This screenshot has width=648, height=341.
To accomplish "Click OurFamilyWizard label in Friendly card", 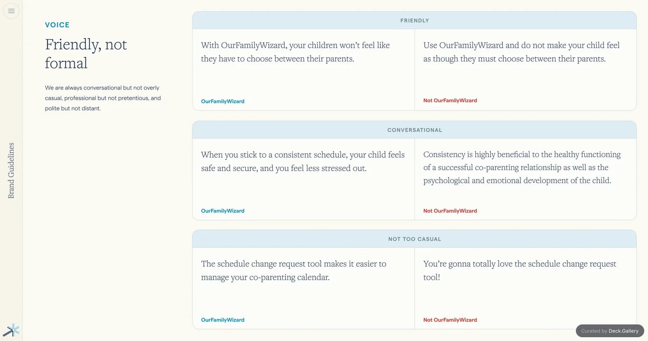I will pyautogui.click(x=222, y=101).
